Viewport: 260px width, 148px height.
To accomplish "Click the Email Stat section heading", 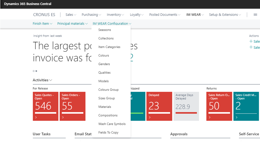I will (x=83, y=134).
